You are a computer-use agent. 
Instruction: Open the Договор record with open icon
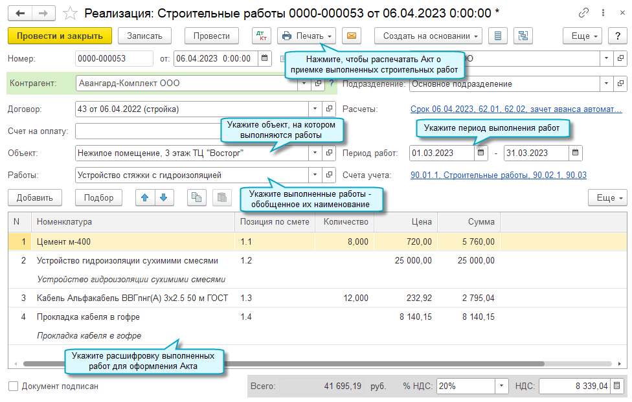(330, 109)
